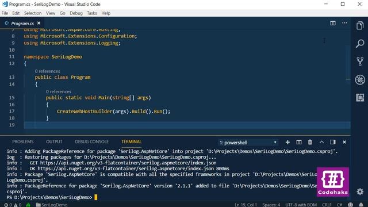Viewport: 368px width, 207px height.
Task: Open the Extensions view in activity bar
Action: (x=360, y=97)
